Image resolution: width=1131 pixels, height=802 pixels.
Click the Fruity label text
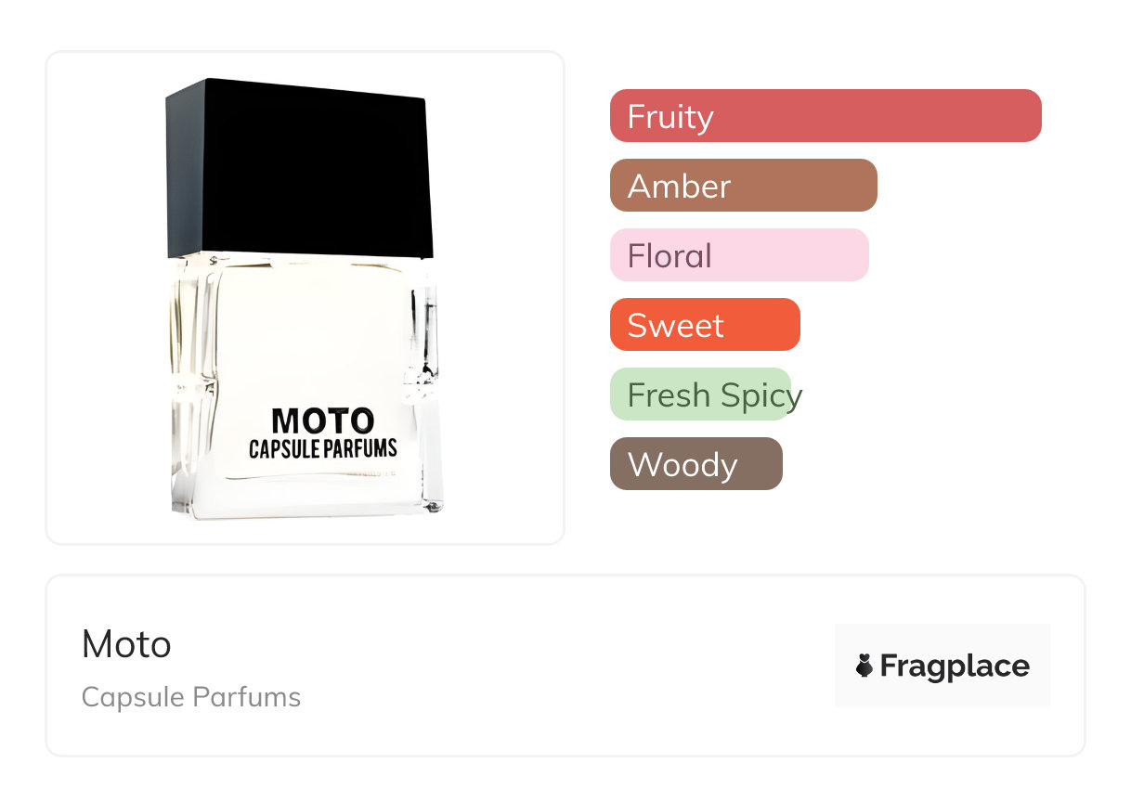[x=670, y=117]
